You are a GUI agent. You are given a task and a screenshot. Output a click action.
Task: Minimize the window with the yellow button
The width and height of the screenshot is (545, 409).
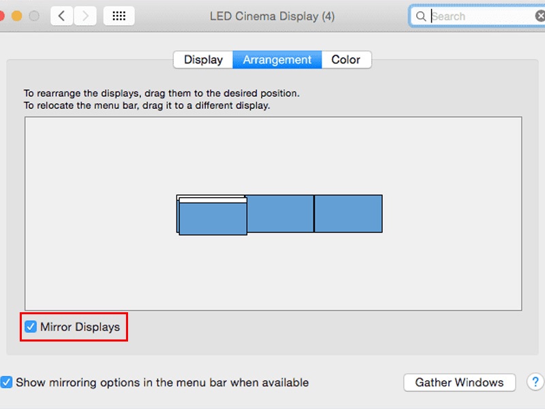(x=17, y=16)
